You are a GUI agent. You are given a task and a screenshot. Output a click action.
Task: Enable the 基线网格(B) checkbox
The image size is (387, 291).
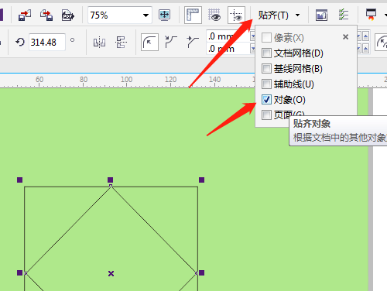click(x=266, y=69)
